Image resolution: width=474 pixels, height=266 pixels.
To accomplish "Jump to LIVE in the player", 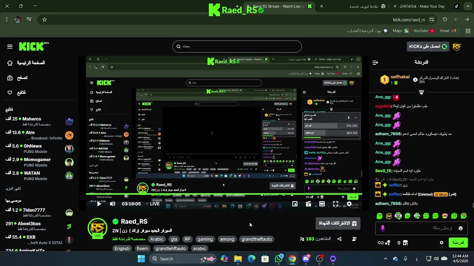I will coord(153,204).
